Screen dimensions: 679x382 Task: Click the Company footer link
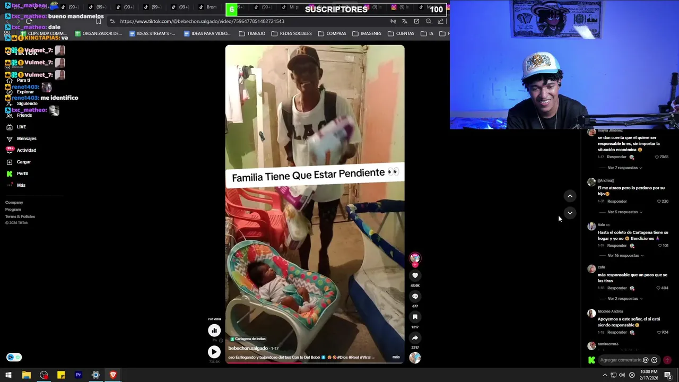click(14, 202)
